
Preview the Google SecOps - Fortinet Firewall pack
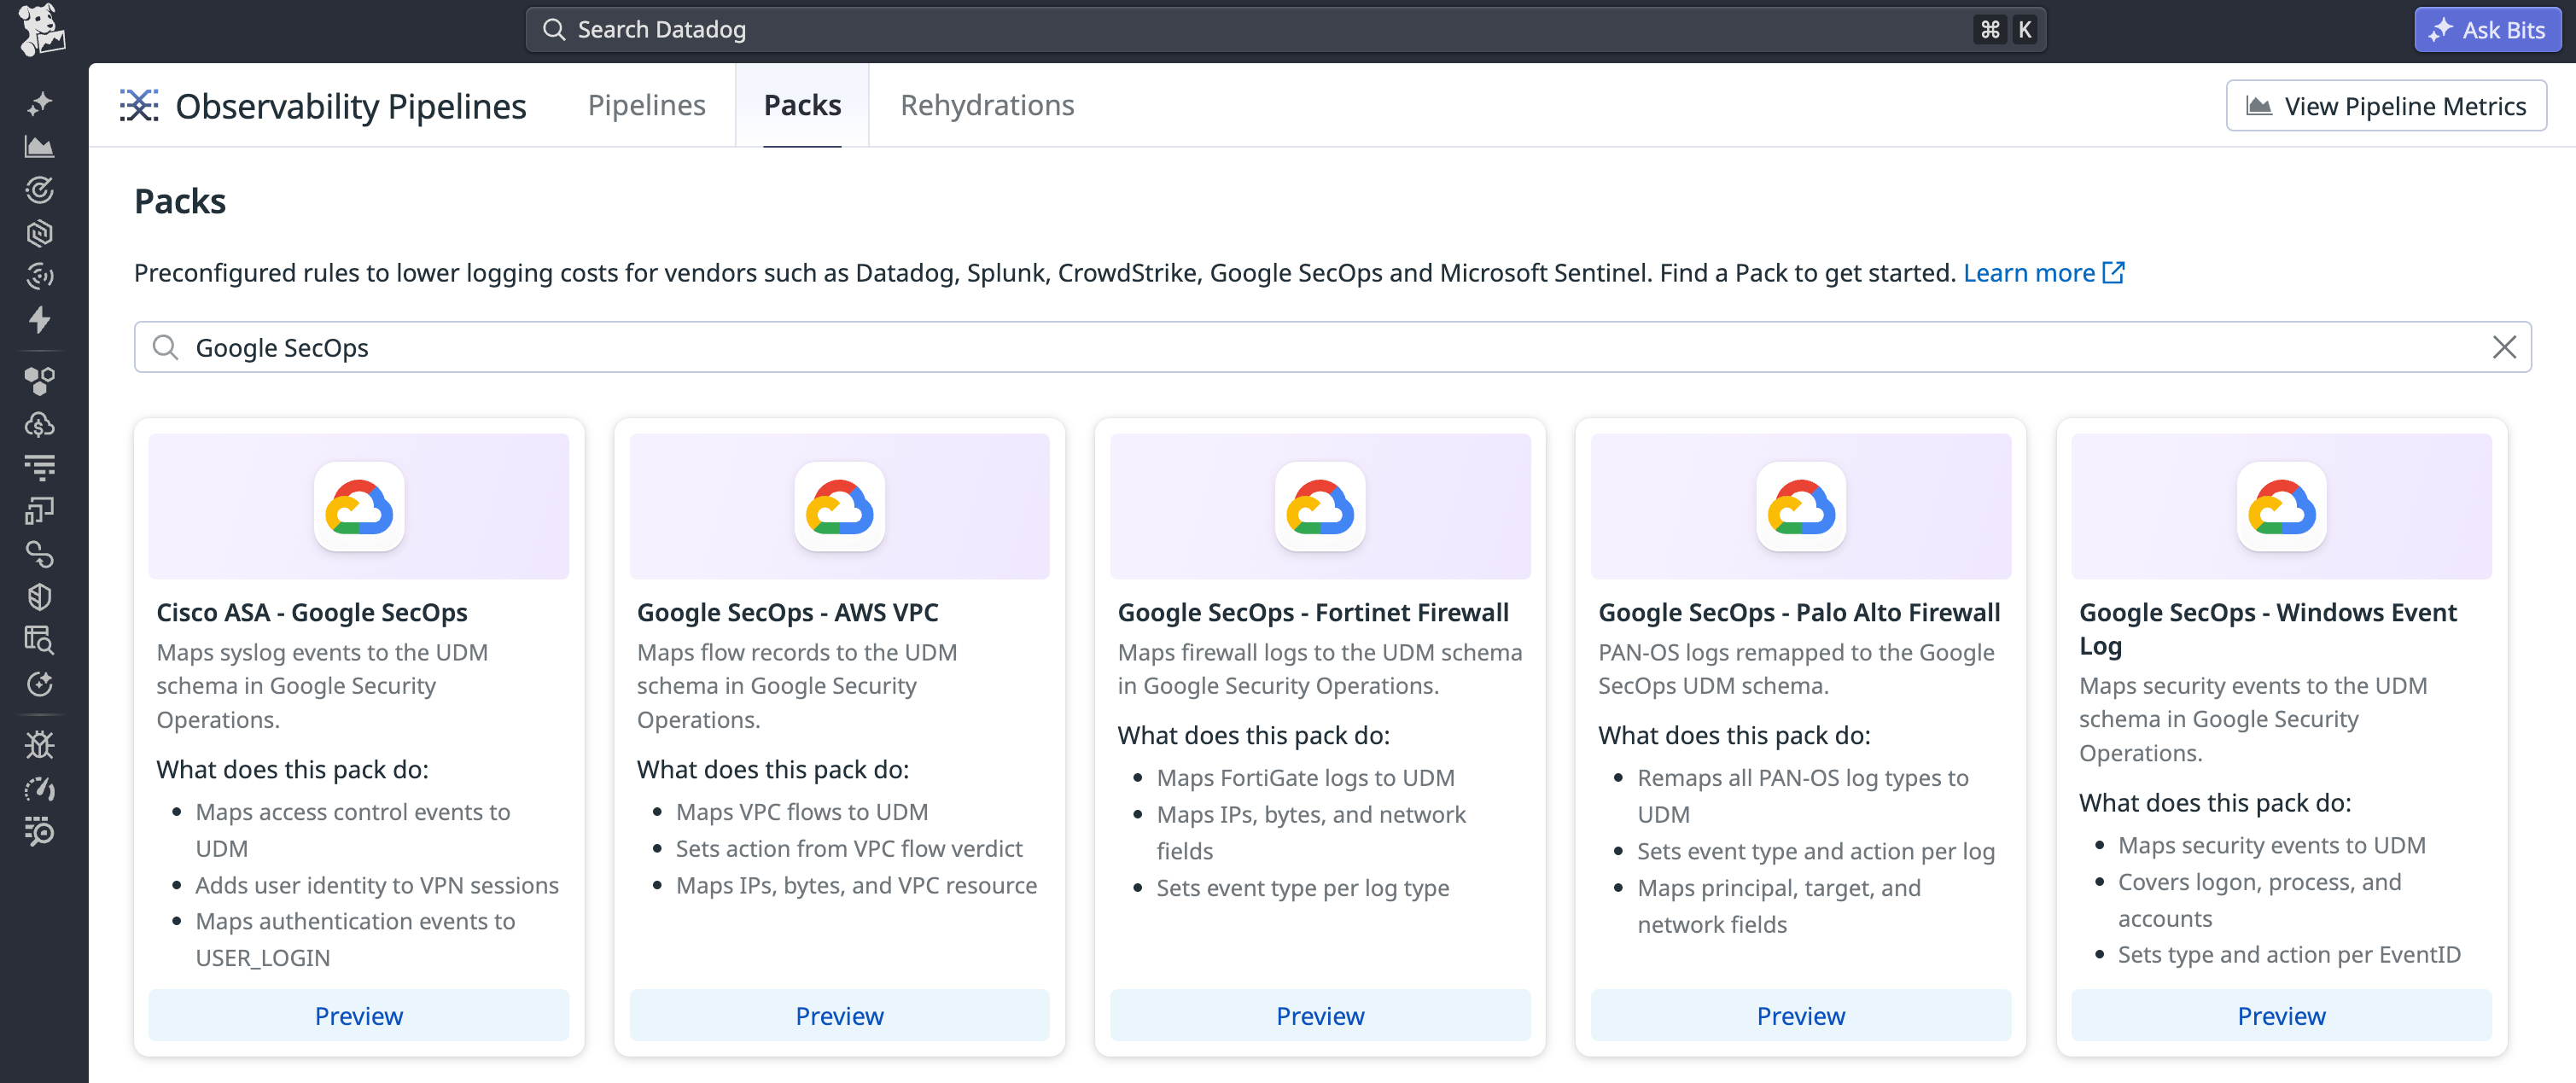tap(1320, 1015)
